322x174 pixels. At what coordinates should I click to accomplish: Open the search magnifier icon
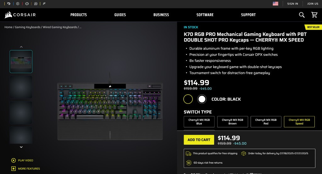pyautogui.click(x=302, y=15)
